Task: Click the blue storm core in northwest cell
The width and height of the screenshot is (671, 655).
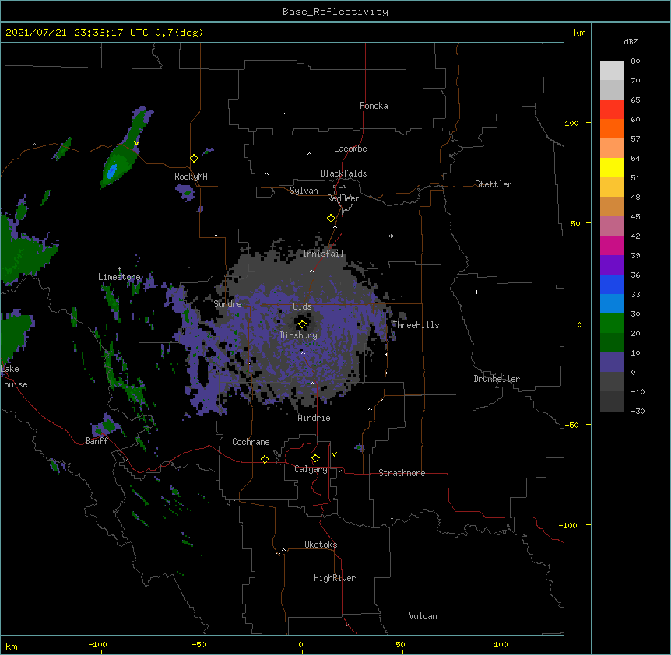Action: pos(111,172)
